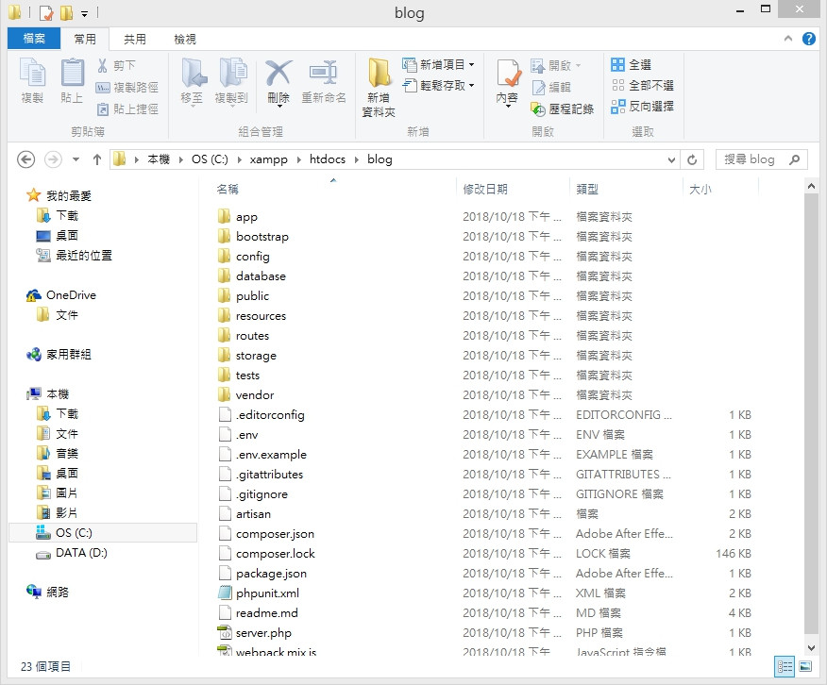Click the 複製 (Copy) ribbon icon
The height and width of the screenshot is (685, 827).
coord(32,80)
